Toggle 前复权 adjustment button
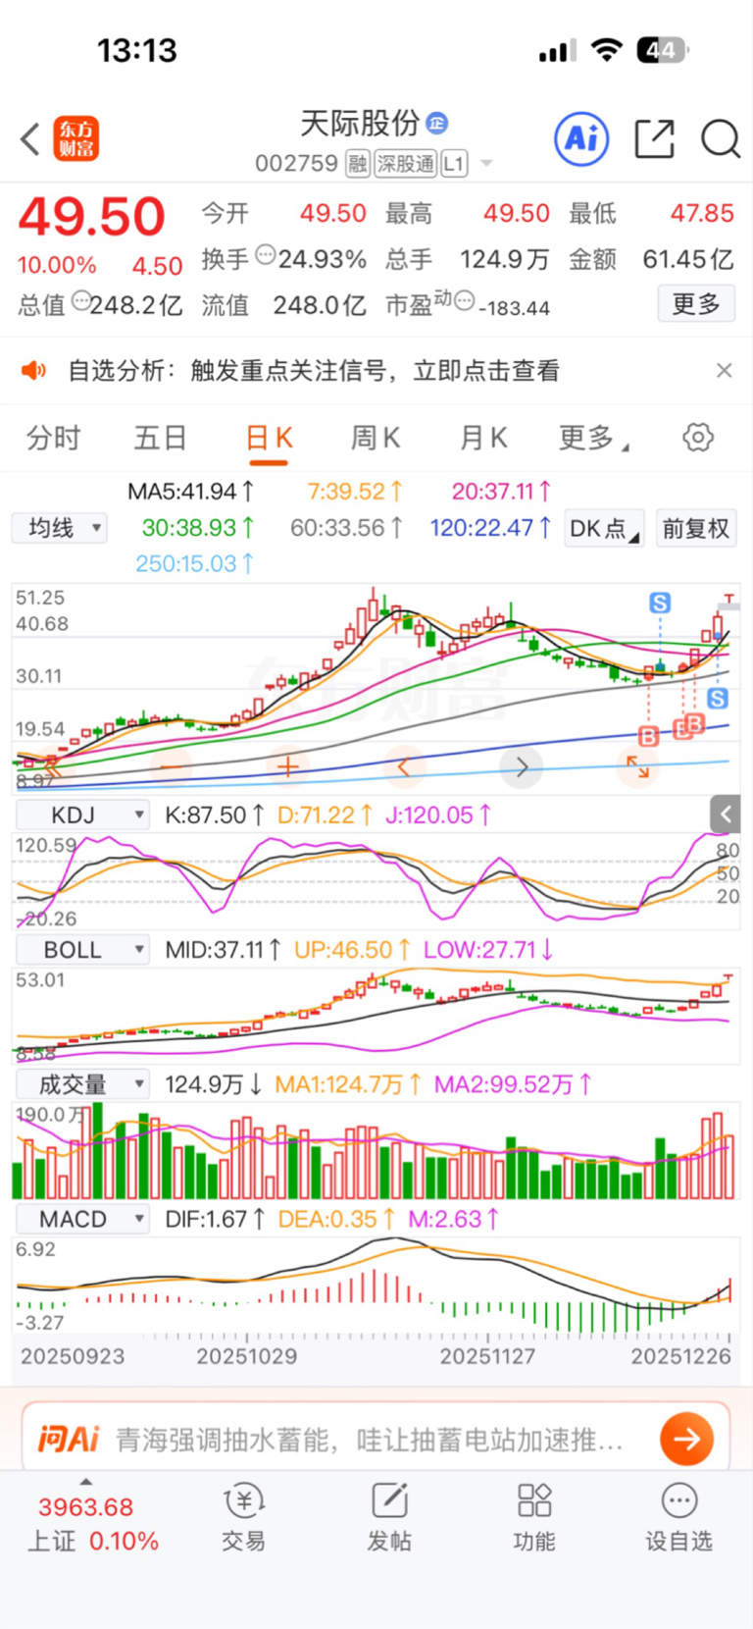 tap(696, 529)
